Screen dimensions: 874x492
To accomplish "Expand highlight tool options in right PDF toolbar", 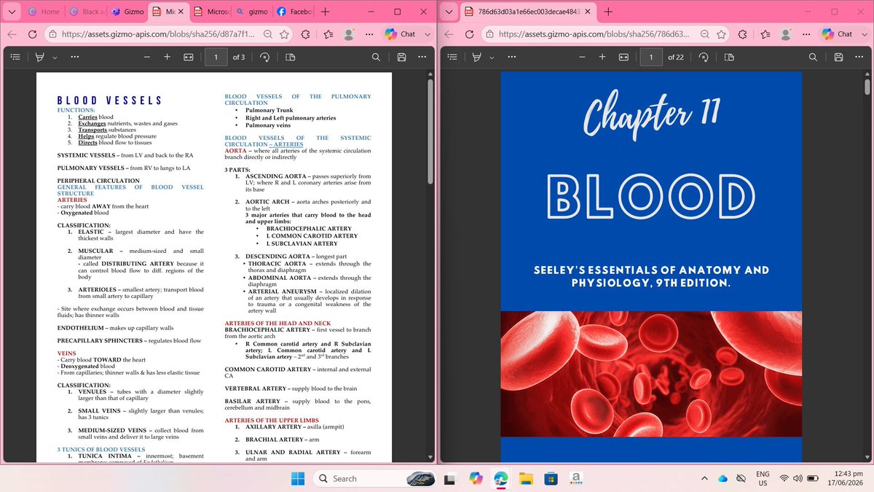I will coord(490,57).
